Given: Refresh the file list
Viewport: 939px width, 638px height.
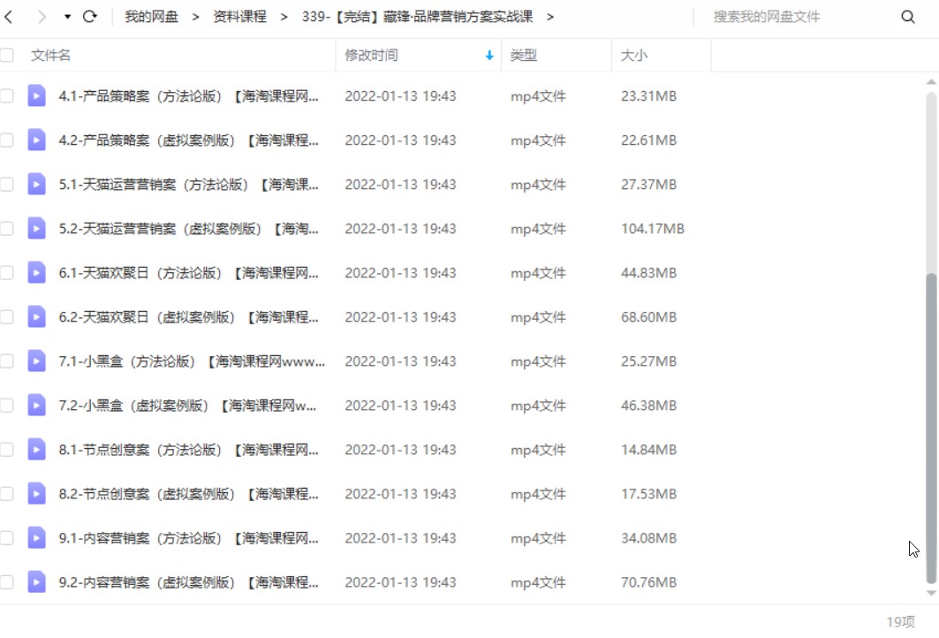Looking at the screenshot, I should tap(90, 16).
